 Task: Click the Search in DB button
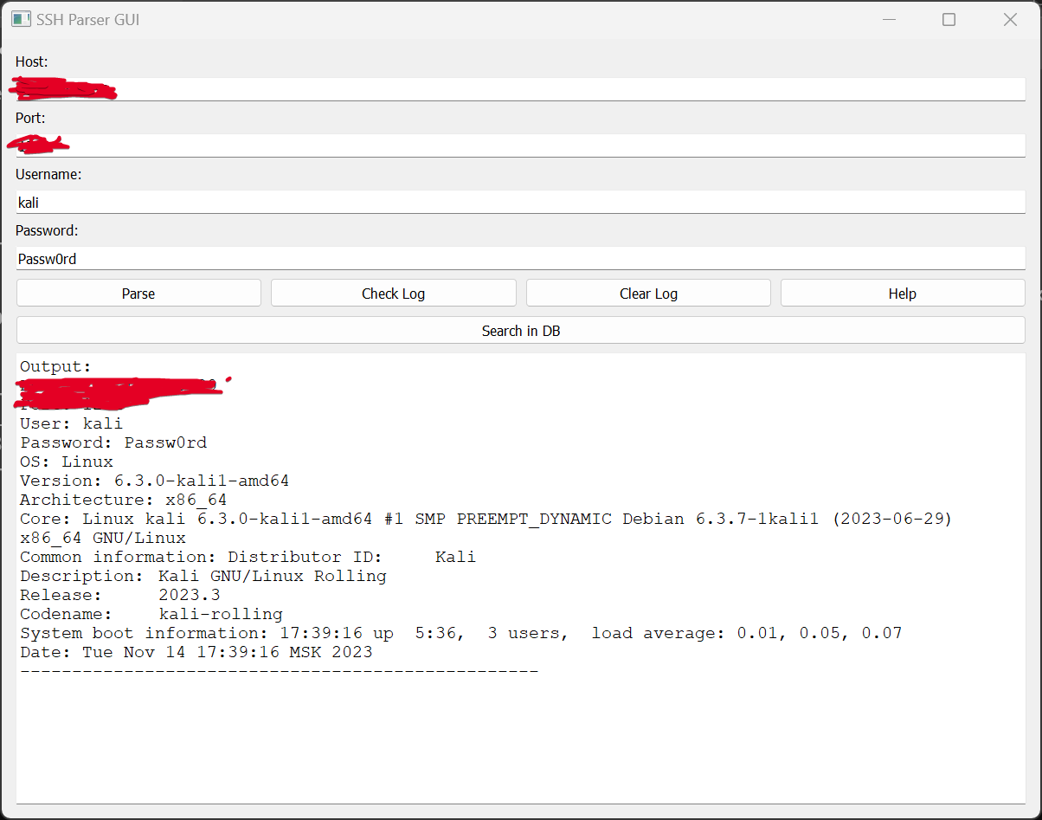[x=520, y=330]
